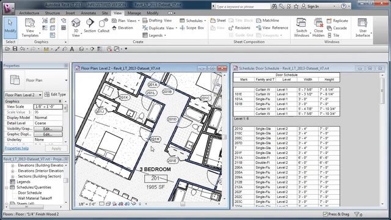Click Apply button in Properties
The width and height of the screenshot is (391, 220).
[56, 148]
